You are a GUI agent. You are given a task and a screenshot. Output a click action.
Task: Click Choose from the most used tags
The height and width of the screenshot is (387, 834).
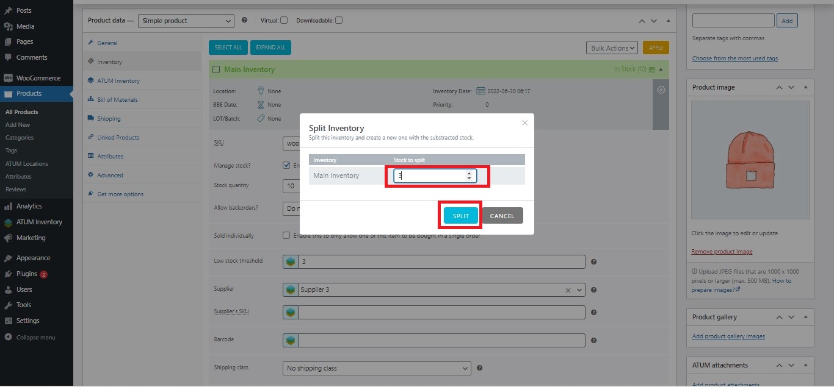735,59
